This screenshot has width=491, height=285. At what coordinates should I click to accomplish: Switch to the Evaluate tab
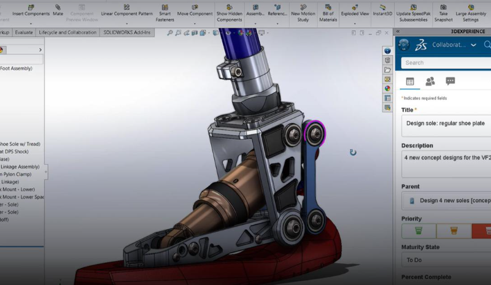pyautogui.click(x=24, y=32)
